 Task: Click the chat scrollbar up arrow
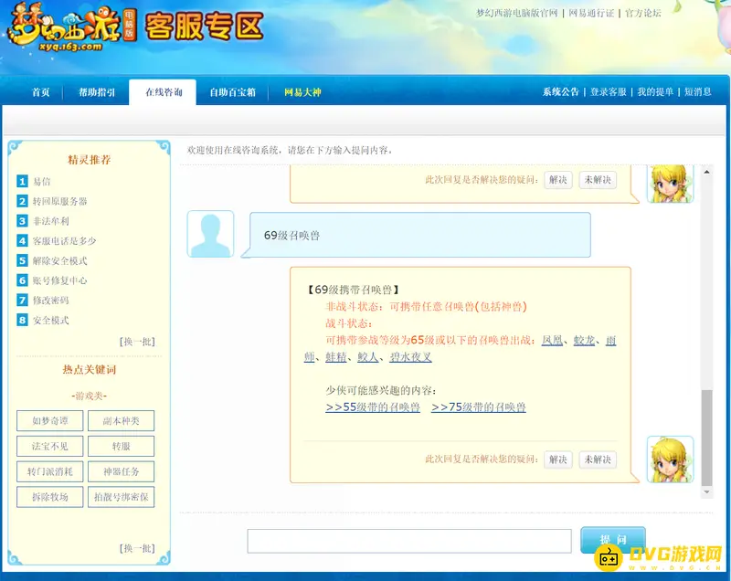[706, 172]
